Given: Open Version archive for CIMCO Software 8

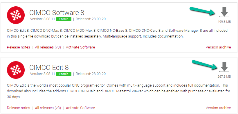Looking at the screenshot, I should click(x=218, y=47).
